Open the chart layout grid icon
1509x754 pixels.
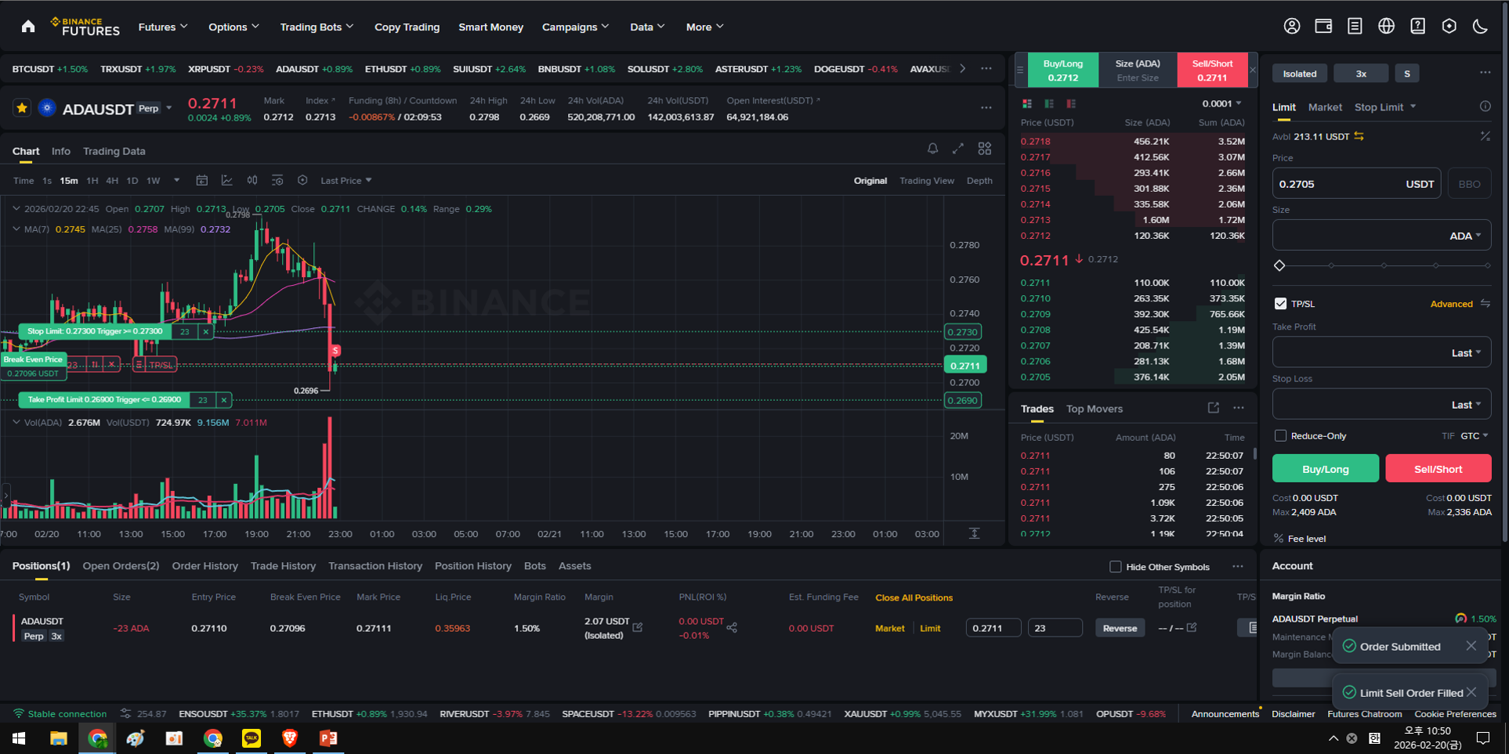point(985,148)
